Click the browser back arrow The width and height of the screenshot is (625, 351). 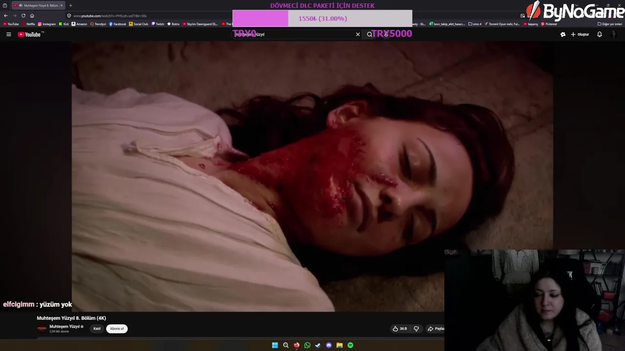(x=6, y=16)
